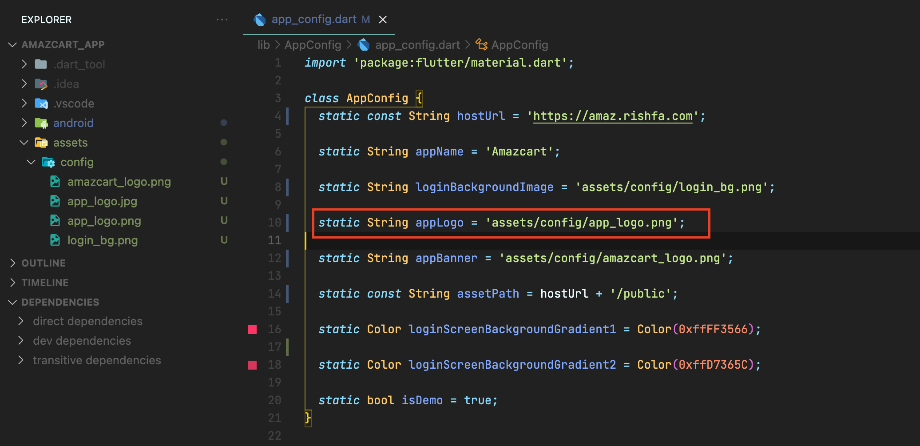Expand direct dependencies node

coord(21,321)
